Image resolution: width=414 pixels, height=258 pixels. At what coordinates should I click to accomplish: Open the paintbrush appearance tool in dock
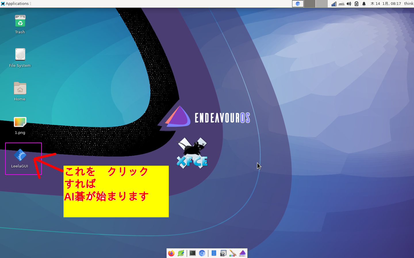click(x=233, y=253)
